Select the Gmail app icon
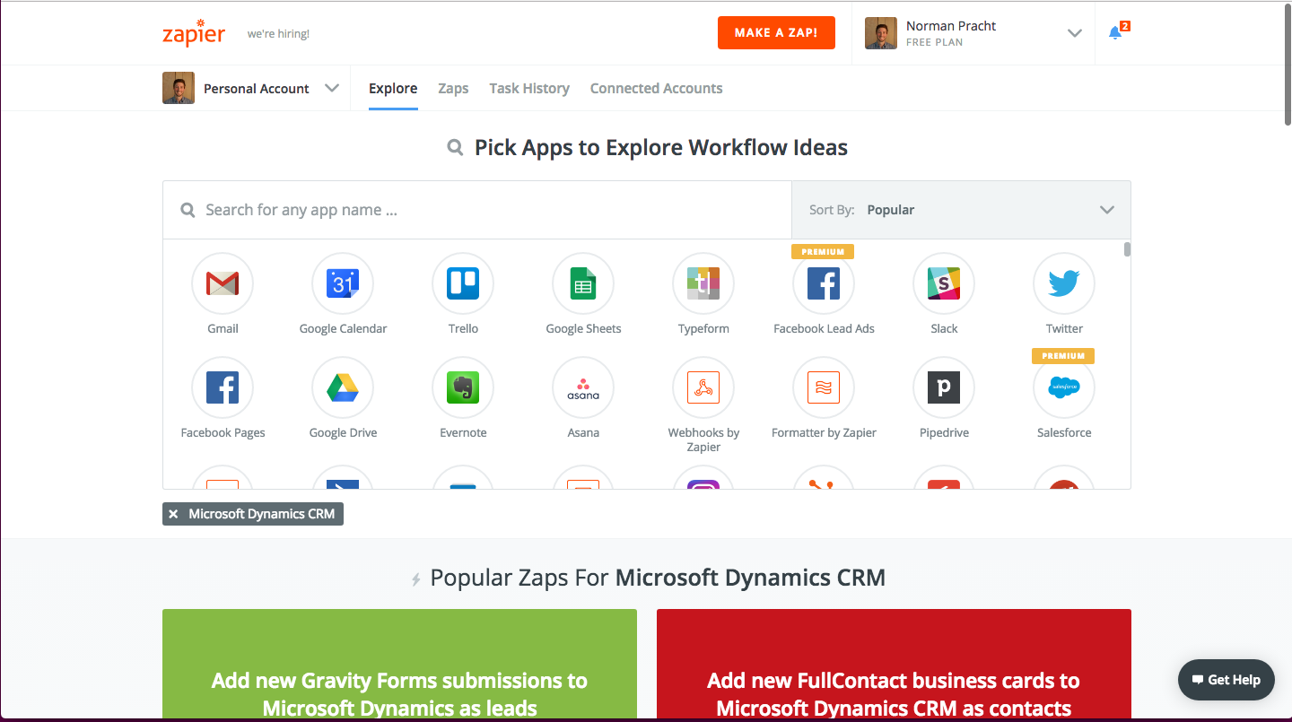The height and width of the screenshot is (722, 1292). [x=223, y=283]
